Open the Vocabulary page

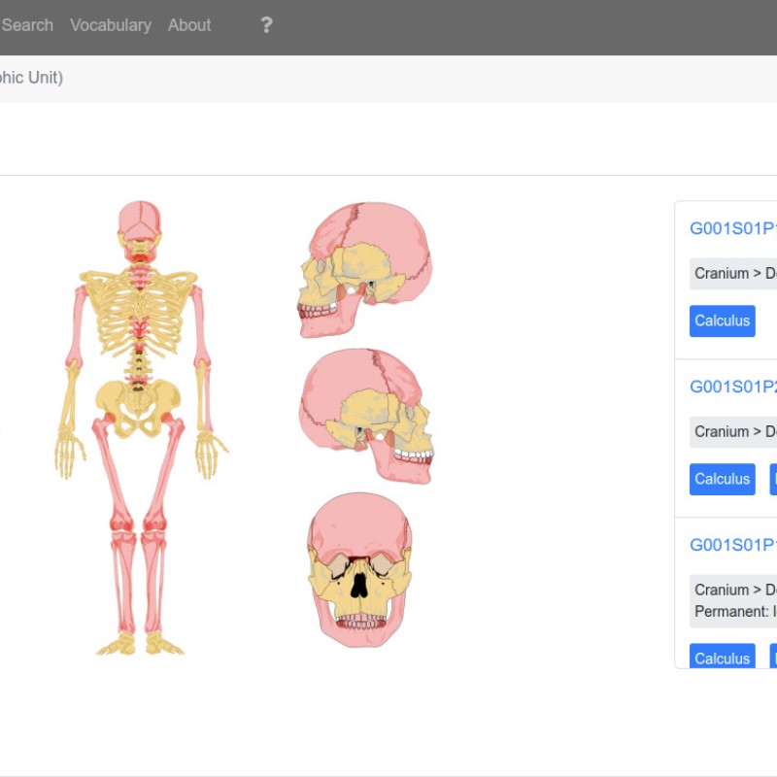tap(110, 26)
